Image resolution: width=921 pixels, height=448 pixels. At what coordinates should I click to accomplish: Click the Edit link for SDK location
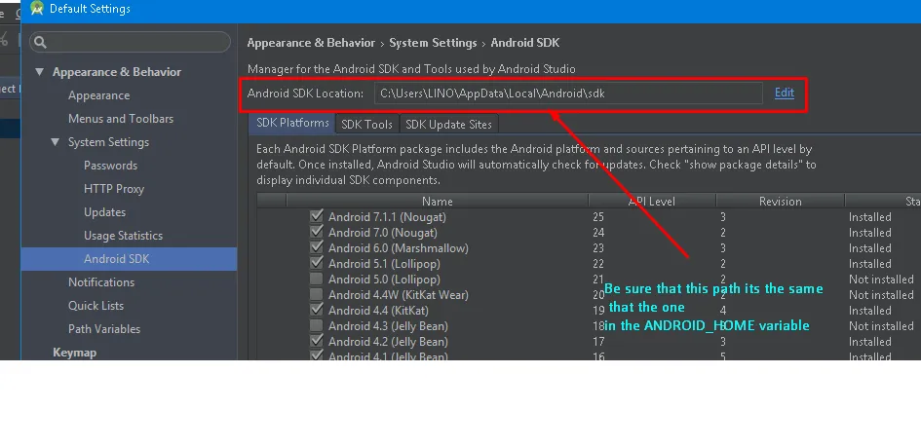coord(785,93)
